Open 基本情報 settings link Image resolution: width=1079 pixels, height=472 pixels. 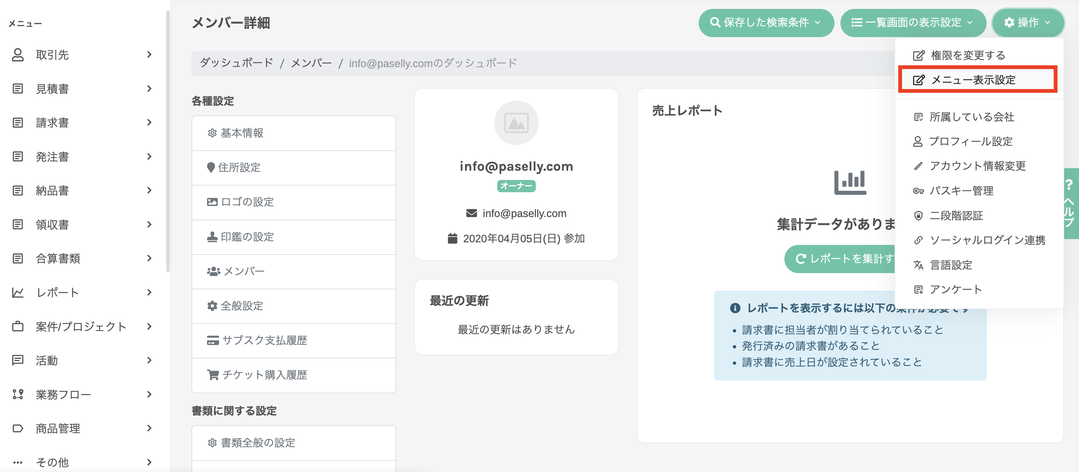(293, 133)
